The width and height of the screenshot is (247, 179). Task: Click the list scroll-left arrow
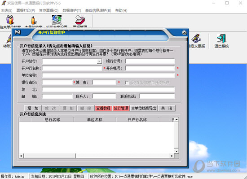(21, 156)
